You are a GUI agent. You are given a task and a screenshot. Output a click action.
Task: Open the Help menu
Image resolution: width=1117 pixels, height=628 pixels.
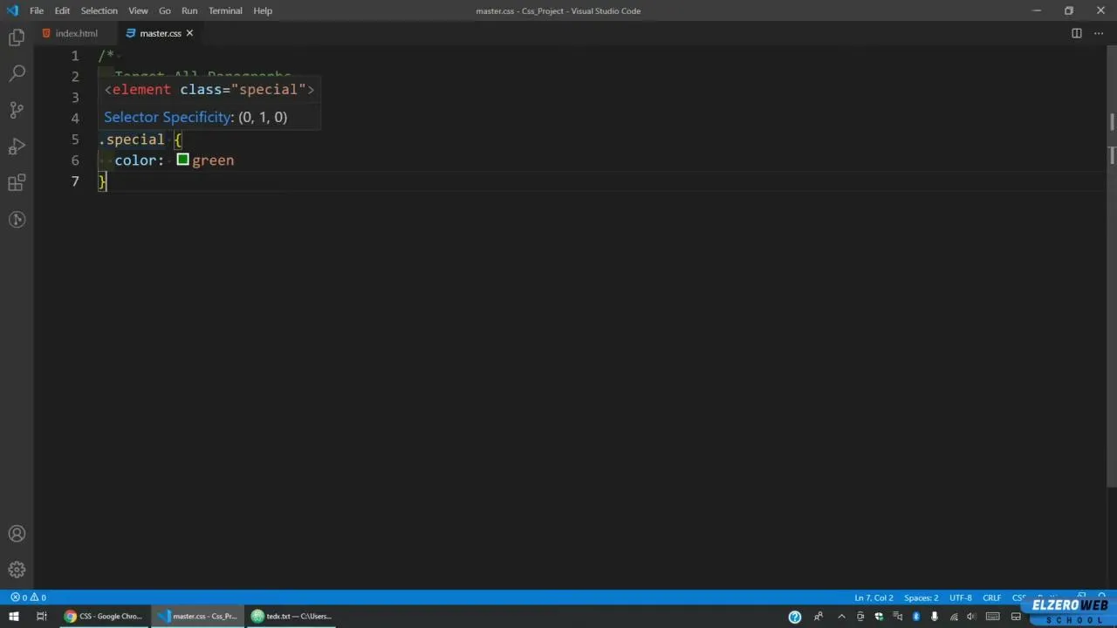click(x=263, y=10)
